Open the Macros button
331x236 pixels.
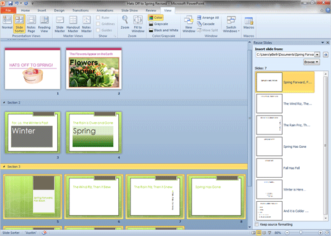click(249, 23)
